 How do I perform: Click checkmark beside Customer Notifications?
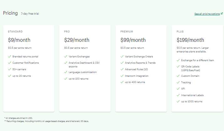[x=10, y=63]
